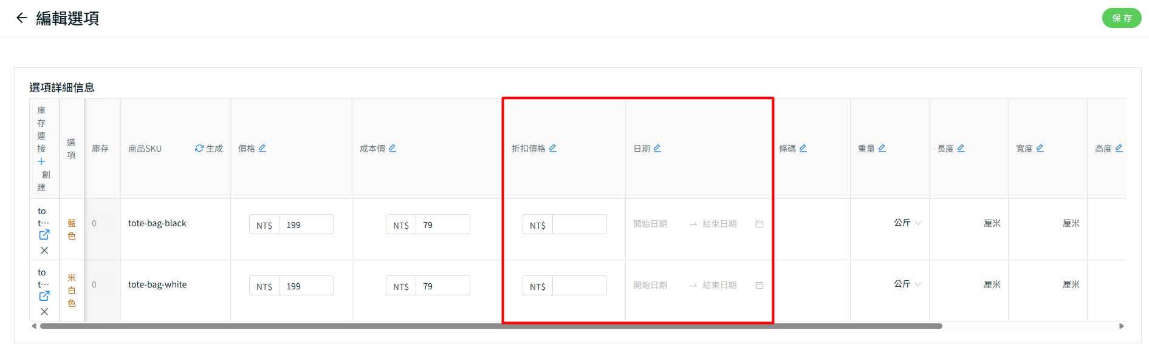Viewport: 1149px width, 350px height.
Task: Open the 公斤 weight unit dropdown in tote-bag-black row
Action: 907,223
